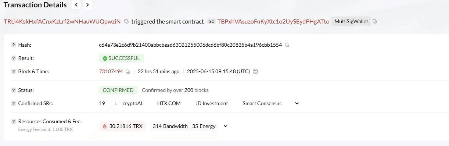The width and height of the screenshot is (449, 146).
Task: Go to next transaction arrow
Action: click(87, 5)
